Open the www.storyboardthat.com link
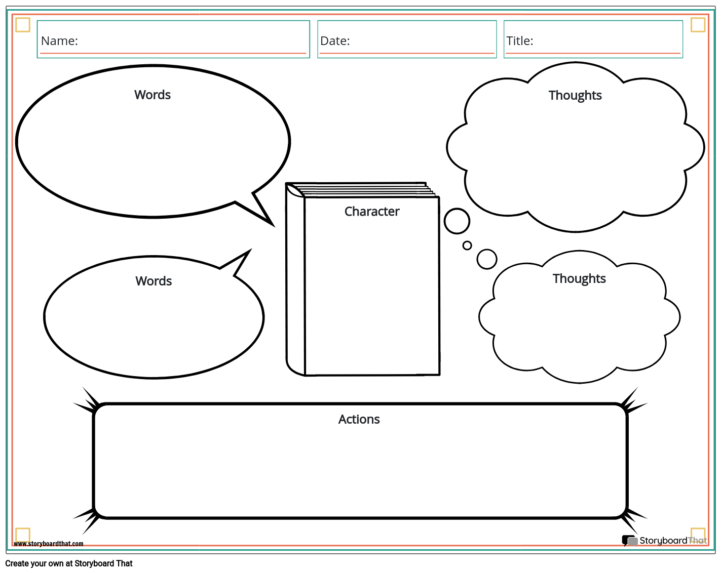 49,544
